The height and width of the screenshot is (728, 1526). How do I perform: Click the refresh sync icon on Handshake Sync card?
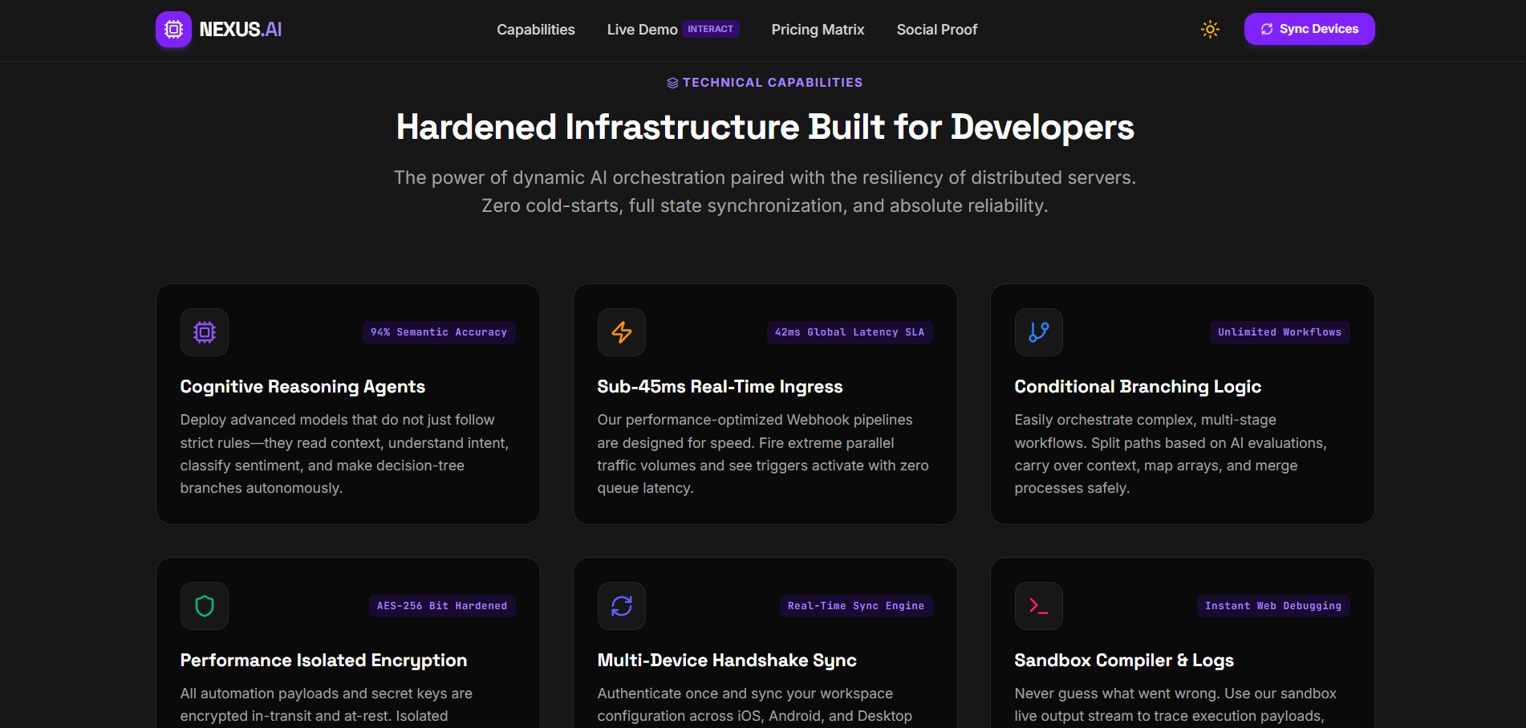pyautogui.click(x=622, y=606)
